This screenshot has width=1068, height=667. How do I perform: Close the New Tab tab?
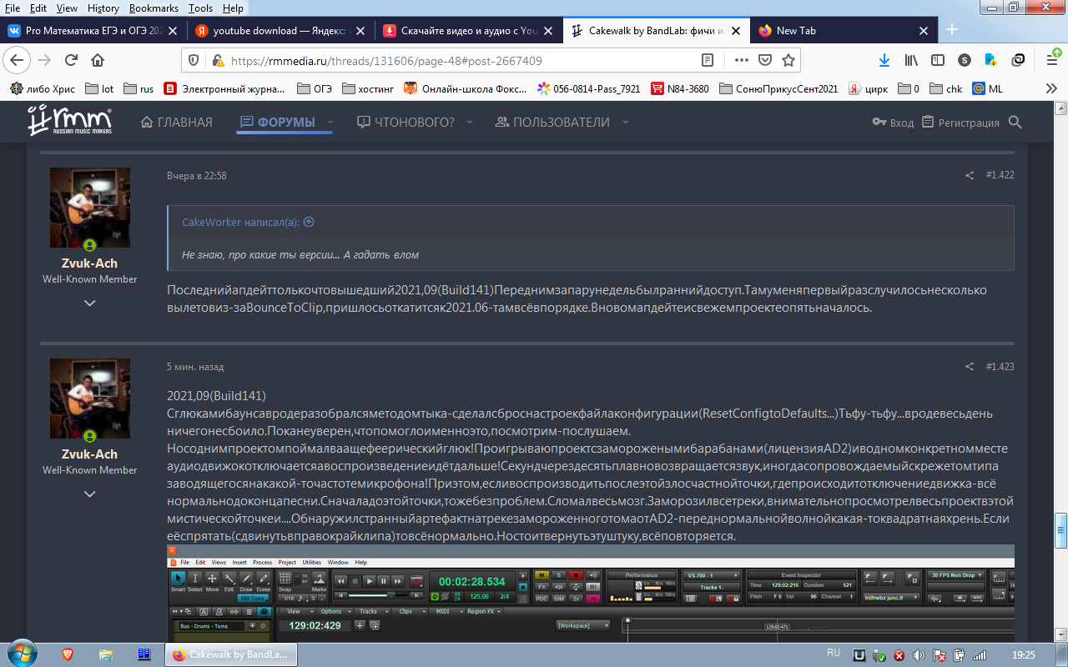[924, 31]
